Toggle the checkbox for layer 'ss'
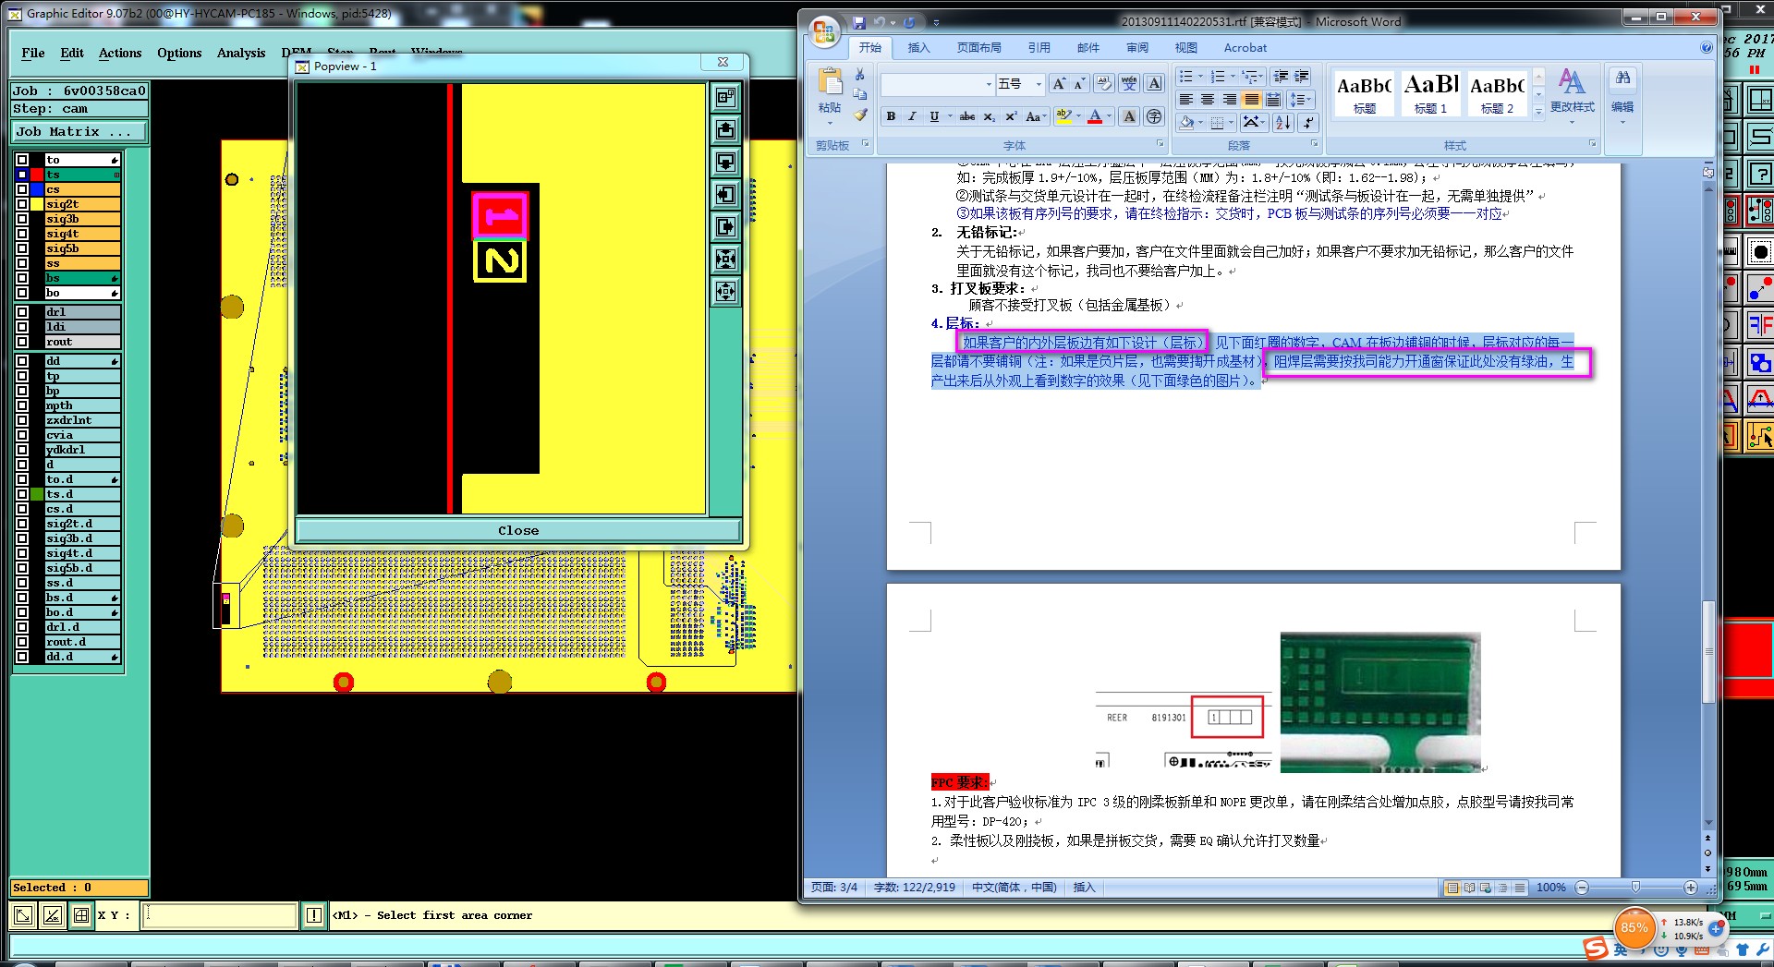The height and width of the screenshot is (967, 1774). coord(22,263)
